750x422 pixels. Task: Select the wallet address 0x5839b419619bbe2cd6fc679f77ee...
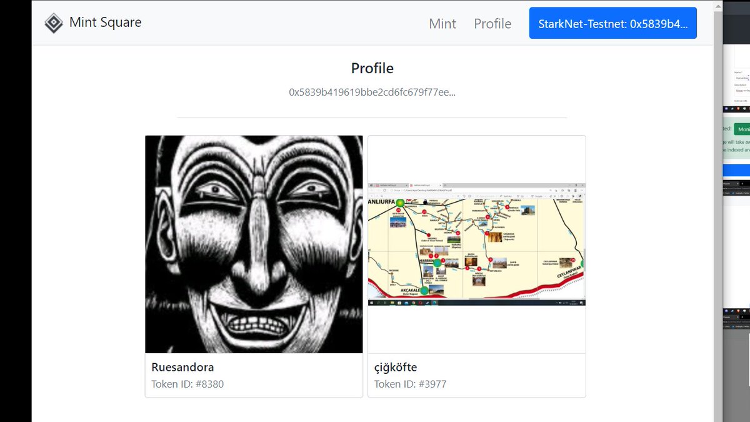372,92
